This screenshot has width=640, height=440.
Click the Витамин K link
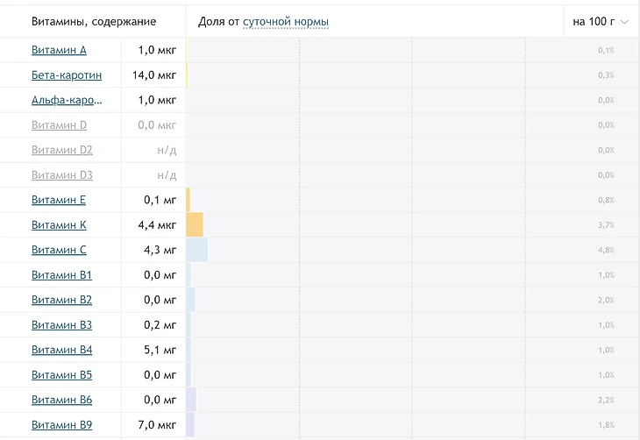(x=59, y=225)
